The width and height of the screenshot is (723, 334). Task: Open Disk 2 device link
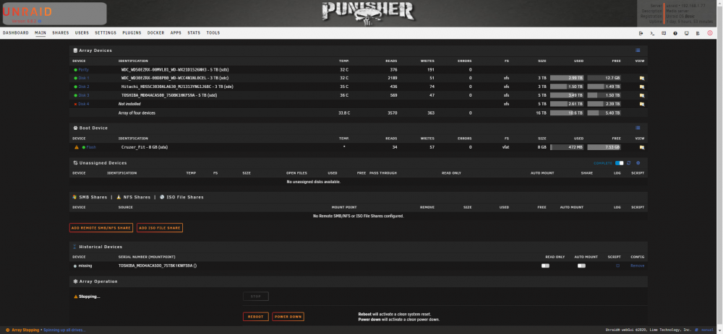(84, 87)
